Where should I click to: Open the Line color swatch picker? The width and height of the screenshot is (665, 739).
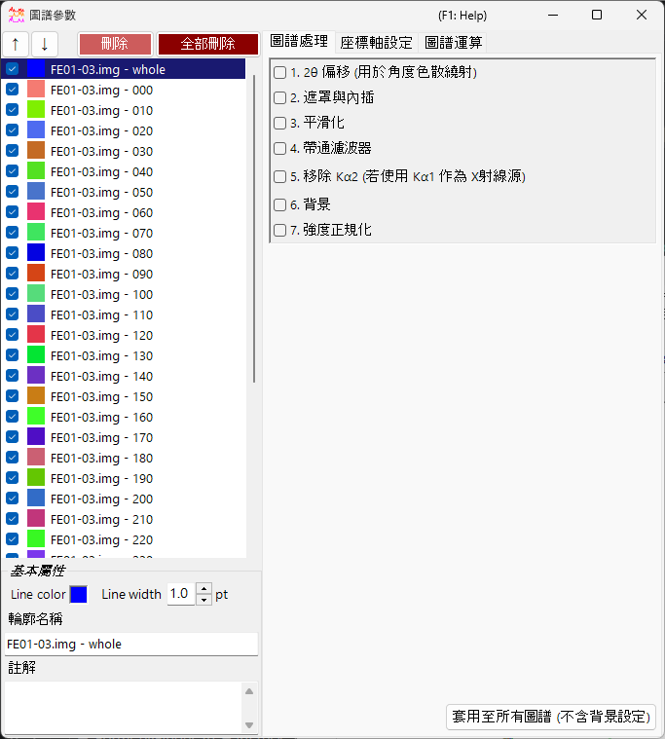79,594
